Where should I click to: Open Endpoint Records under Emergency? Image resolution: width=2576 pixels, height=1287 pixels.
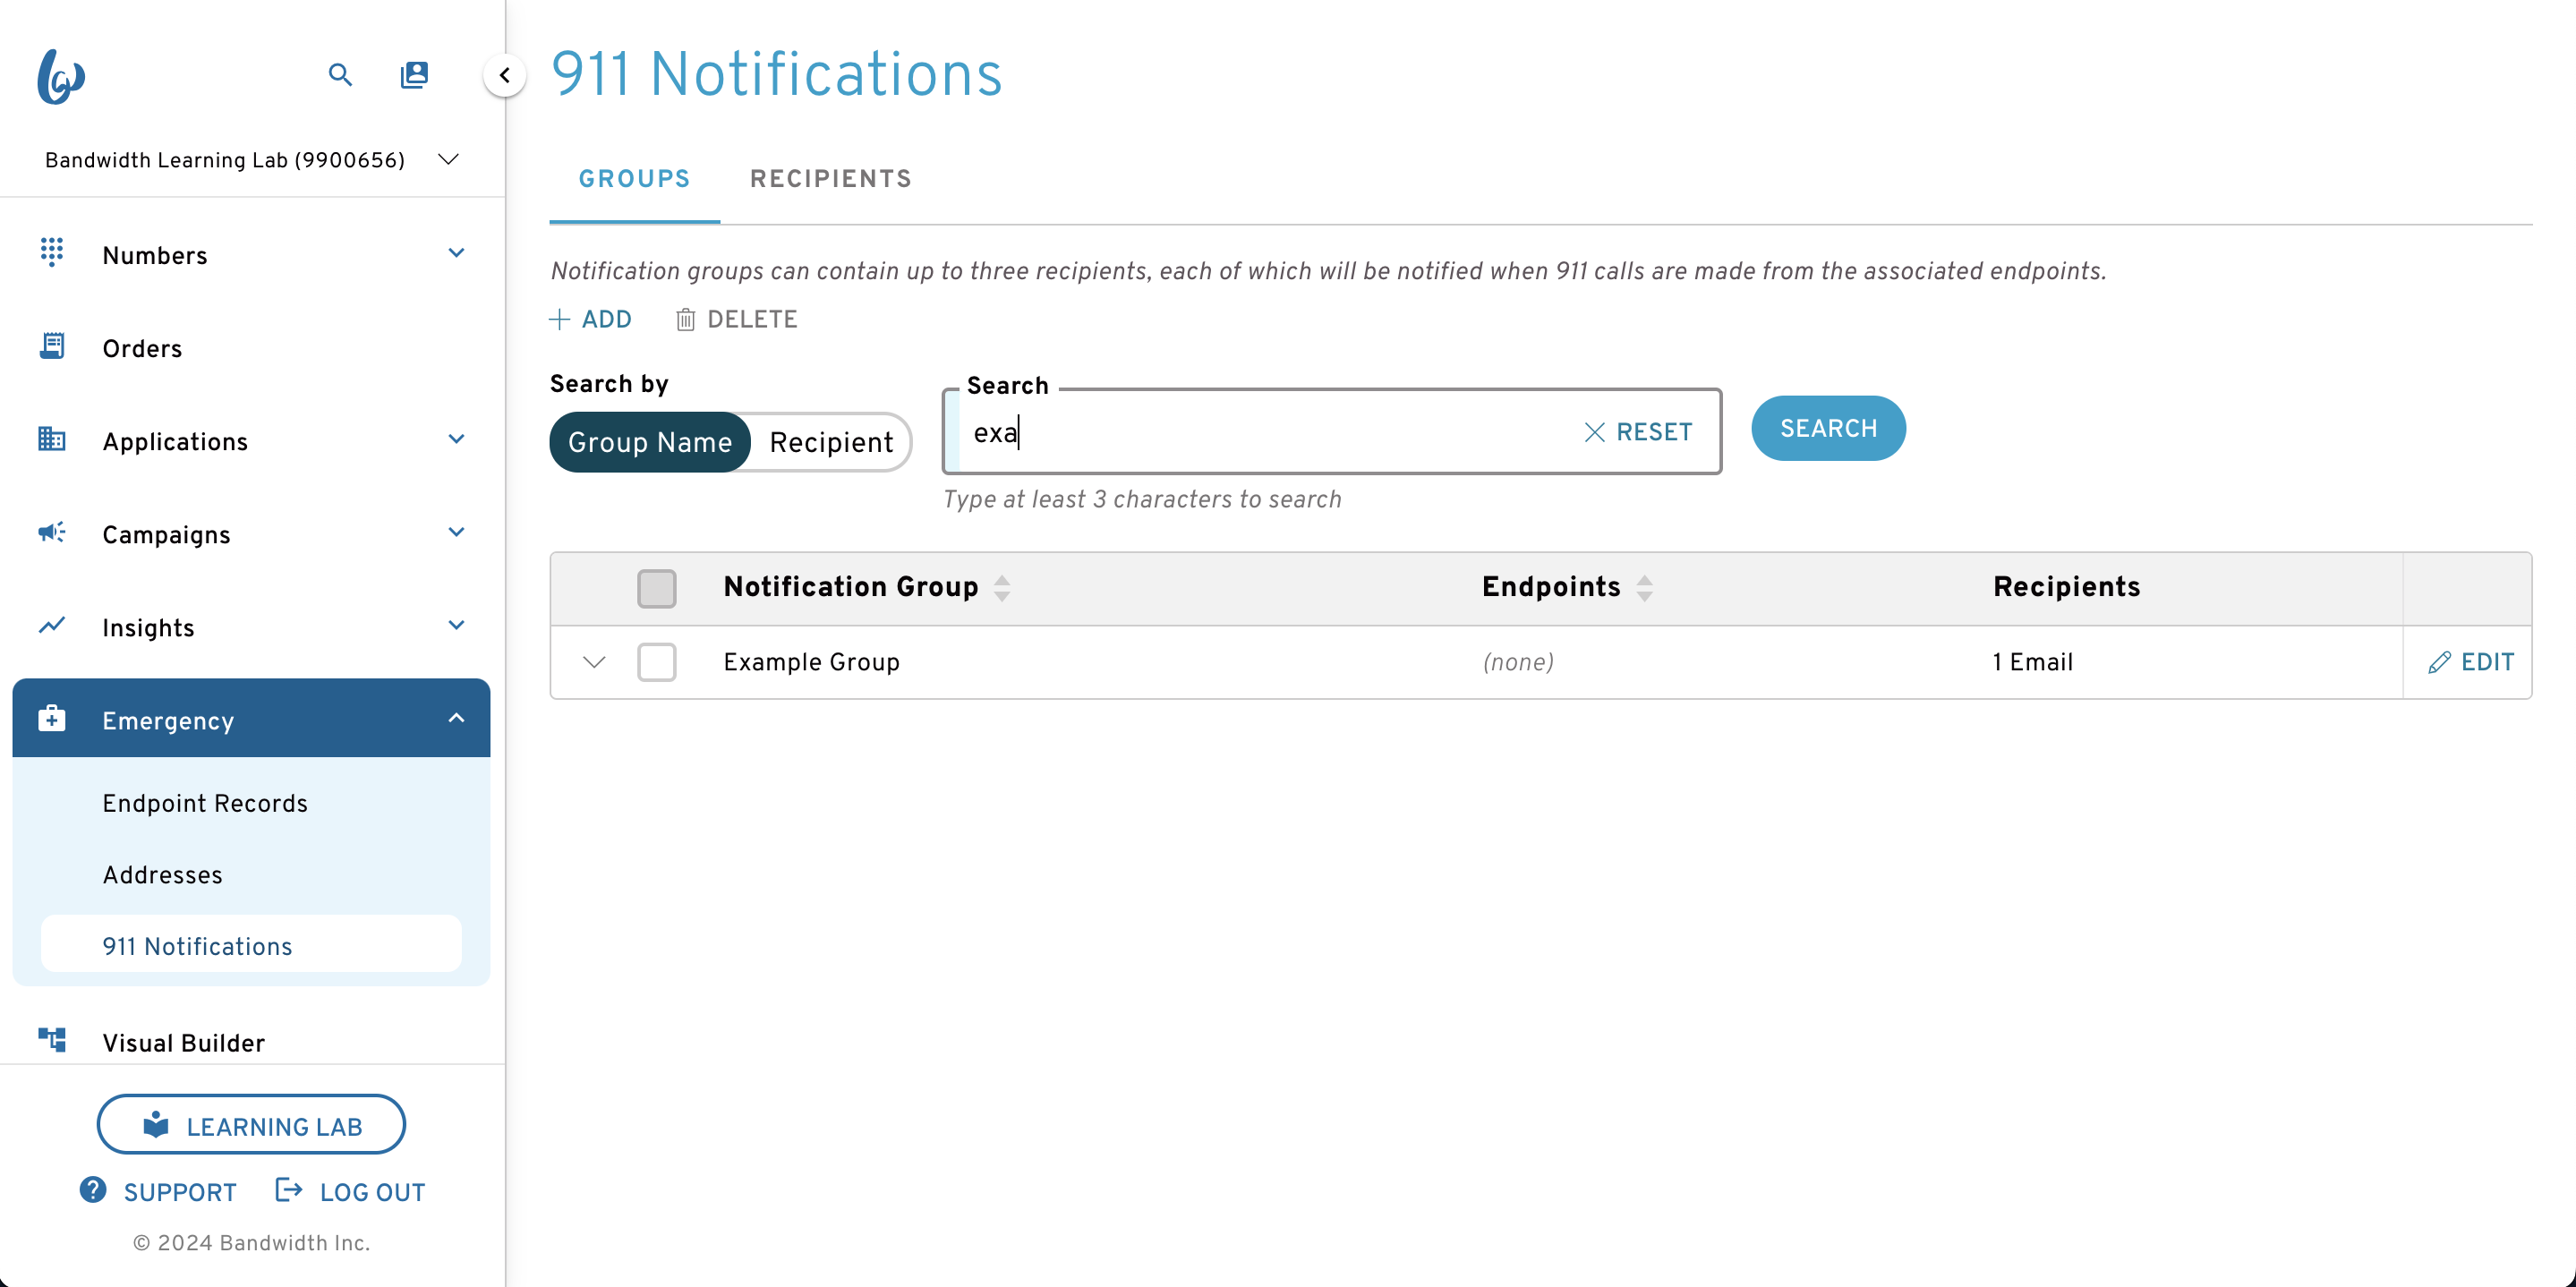205,804
